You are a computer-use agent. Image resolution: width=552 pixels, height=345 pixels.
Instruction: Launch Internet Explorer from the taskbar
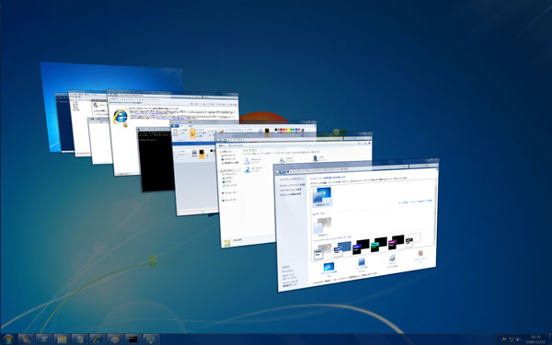98,339
